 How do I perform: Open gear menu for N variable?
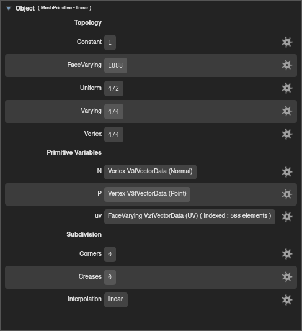click(287, 172)
